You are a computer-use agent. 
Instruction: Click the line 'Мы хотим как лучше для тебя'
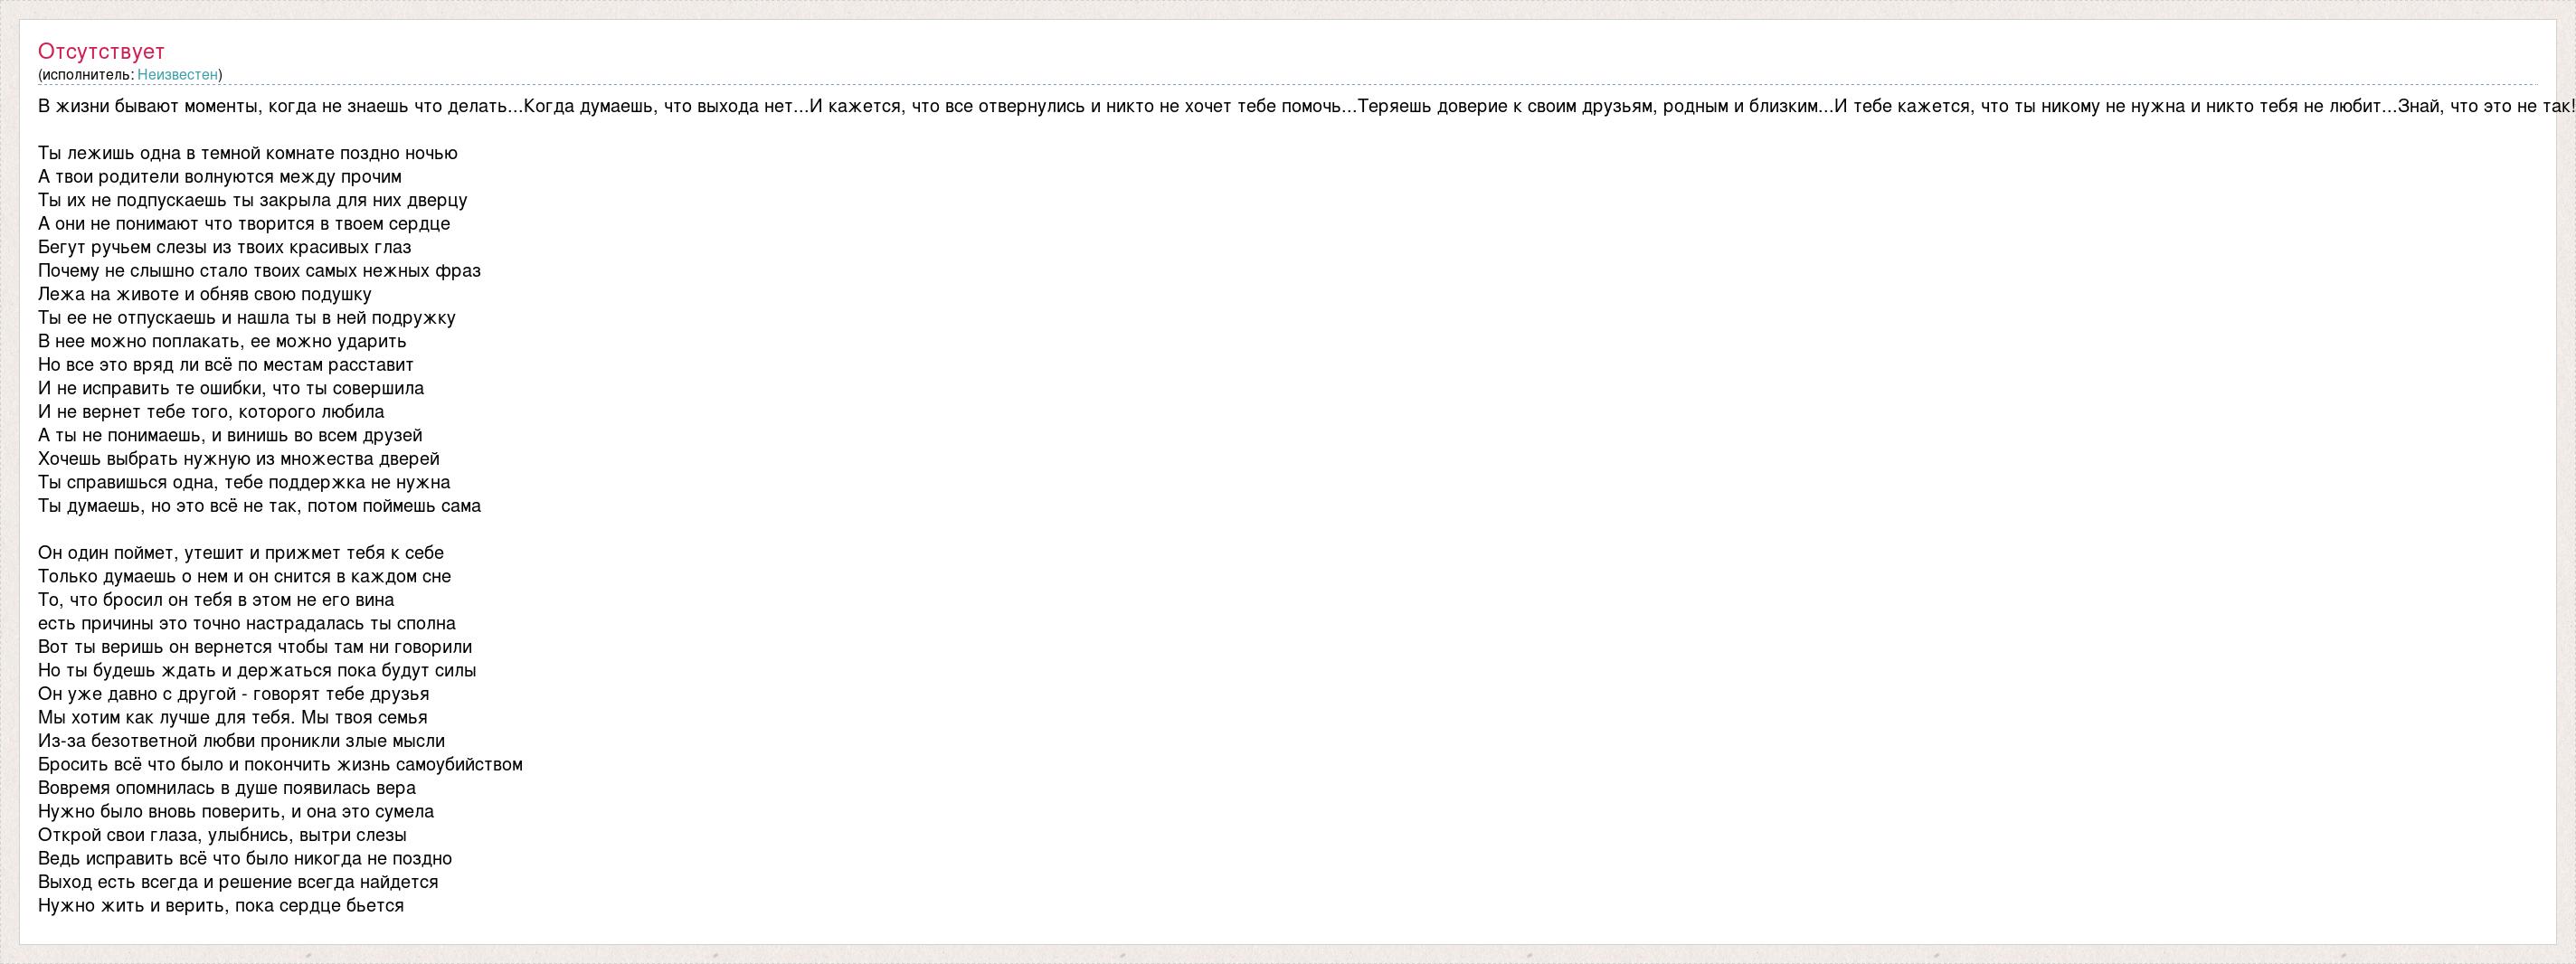point(233,718)
